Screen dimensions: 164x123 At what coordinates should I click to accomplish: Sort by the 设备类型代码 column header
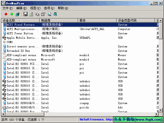point(136,20)
